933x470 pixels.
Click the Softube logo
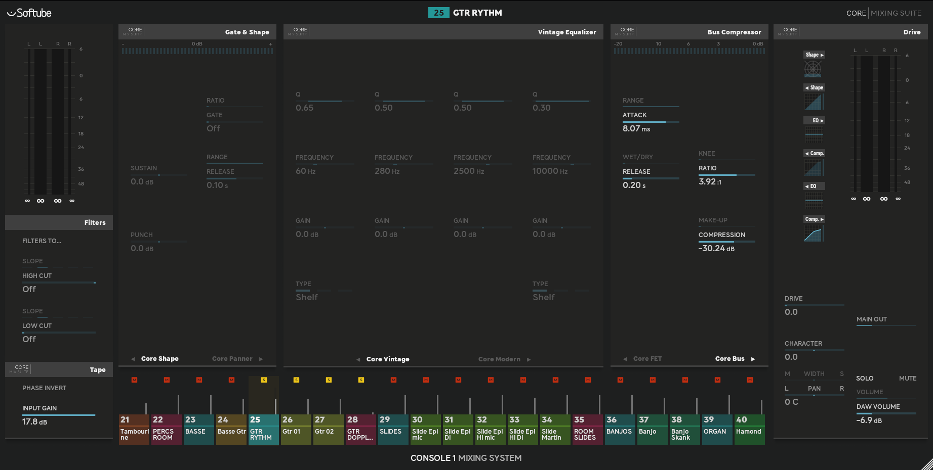(29, 13)
